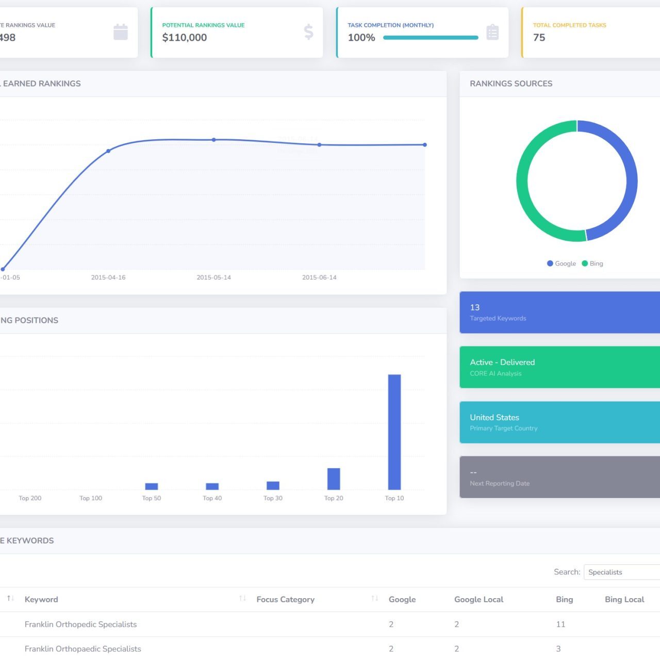Image resolution: width=660 pixels, height=660 pixels.
Task: Click sort arrows beside Focus Category header
Action: [x=375, y=598]
